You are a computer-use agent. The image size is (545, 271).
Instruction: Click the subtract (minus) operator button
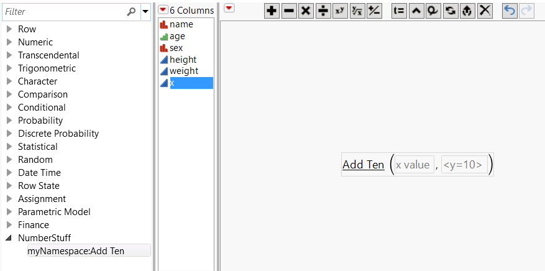pyautogui.click(x=289, y=11)
